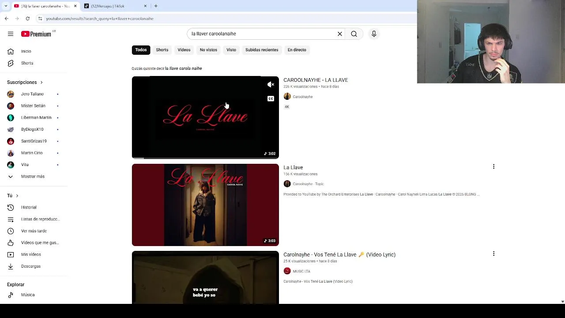The height and width of the screenshot is (318, 565).
Task: Open SantiGrizas19 channel subscription
Action: point(34,141)
